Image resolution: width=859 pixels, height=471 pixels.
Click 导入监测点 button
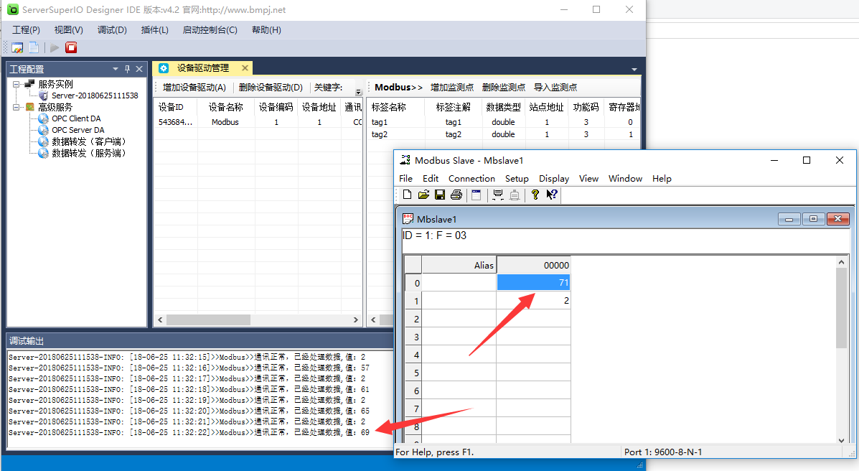click(x=555, y=87)
